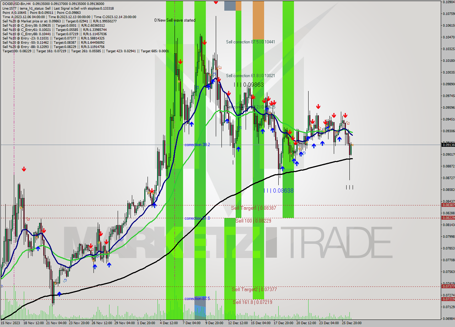Click the red 0.08229 price tag
This screenshot has height=327, width=455.
point(448,218)
